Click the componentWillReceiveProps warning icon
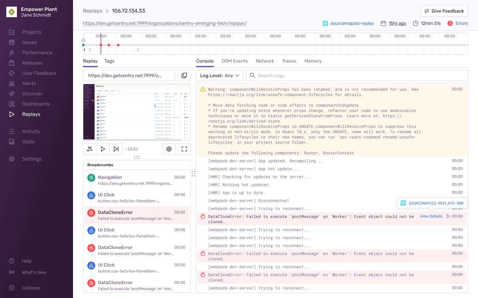 point(203,89)
